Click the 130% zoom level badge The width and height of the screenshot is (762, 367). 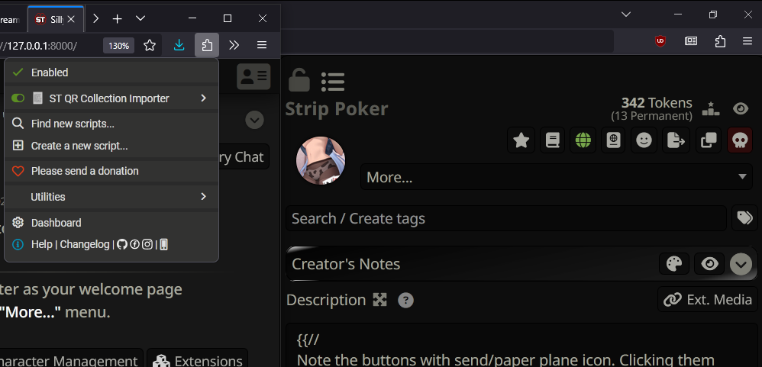[118, 46]
